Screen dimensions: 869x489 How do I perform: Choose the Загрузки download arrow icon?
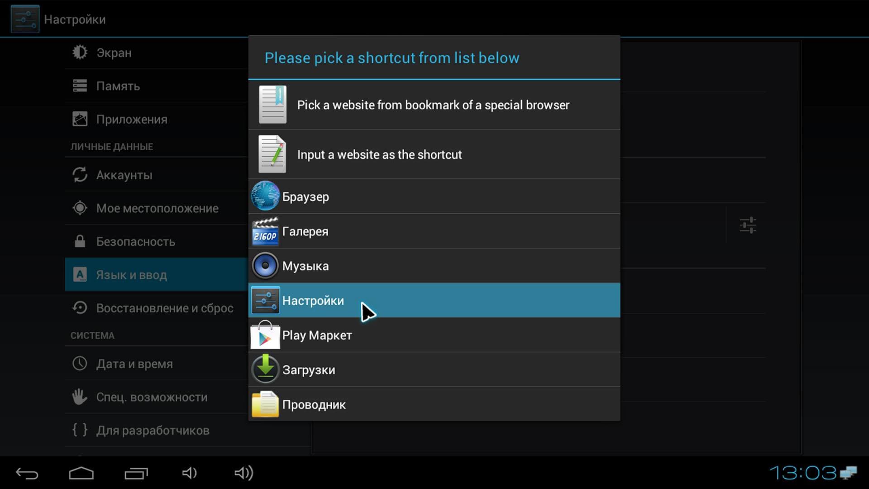265,369
